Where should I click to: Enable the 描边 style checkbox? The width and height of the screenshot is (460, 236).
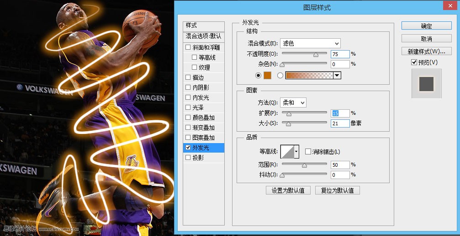188,77
